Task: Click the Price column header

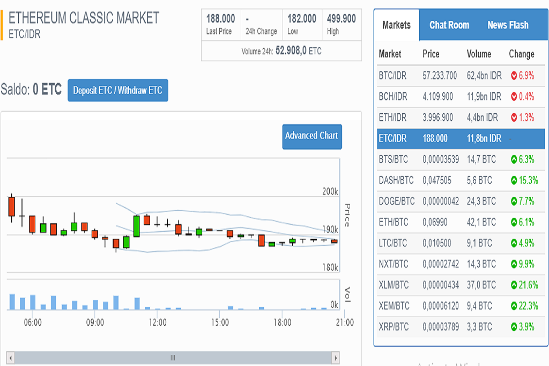Action: click(431, 54)
